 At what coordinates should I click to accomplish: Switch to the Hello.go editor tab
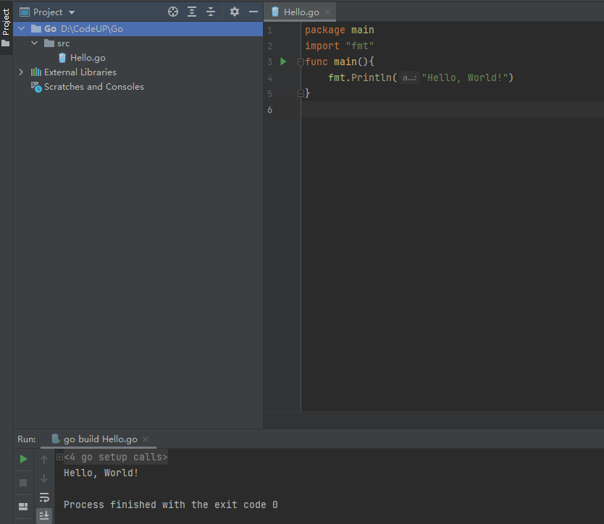pyautogui.click(x=300, y=12)
